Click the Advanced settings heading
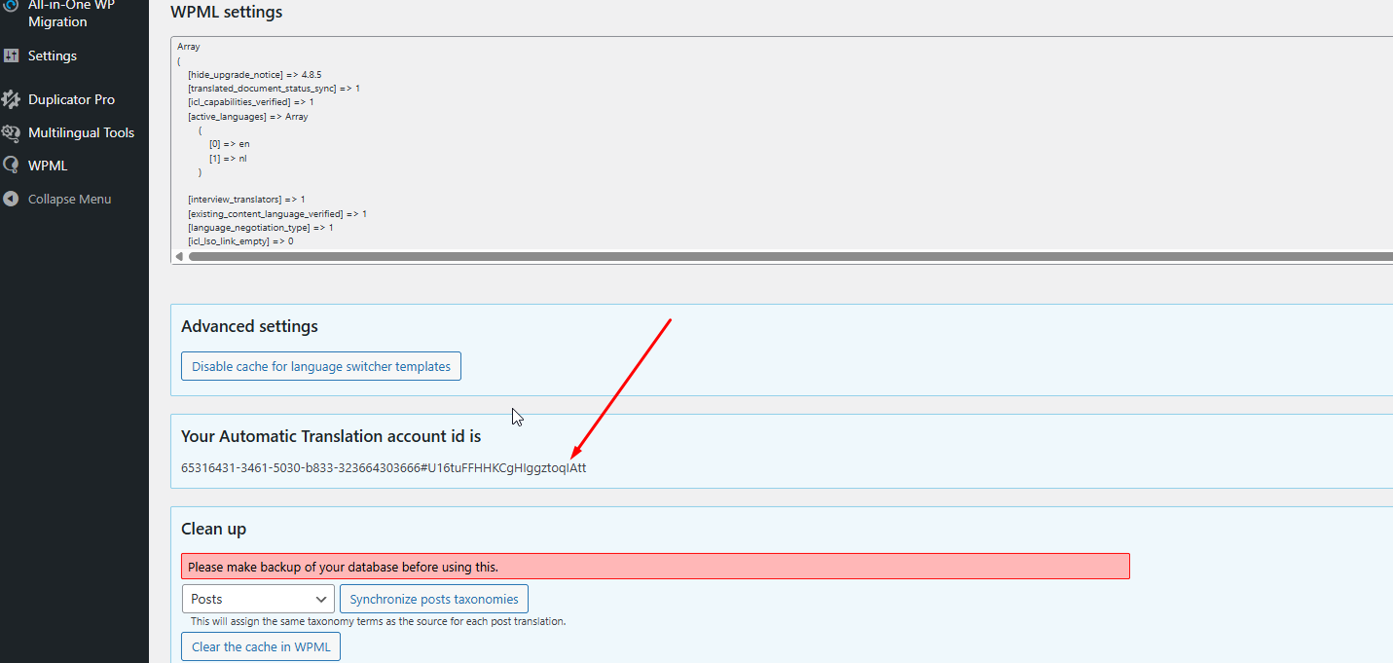The height and width of the screenshot is (663, 1393). [249, 326]
